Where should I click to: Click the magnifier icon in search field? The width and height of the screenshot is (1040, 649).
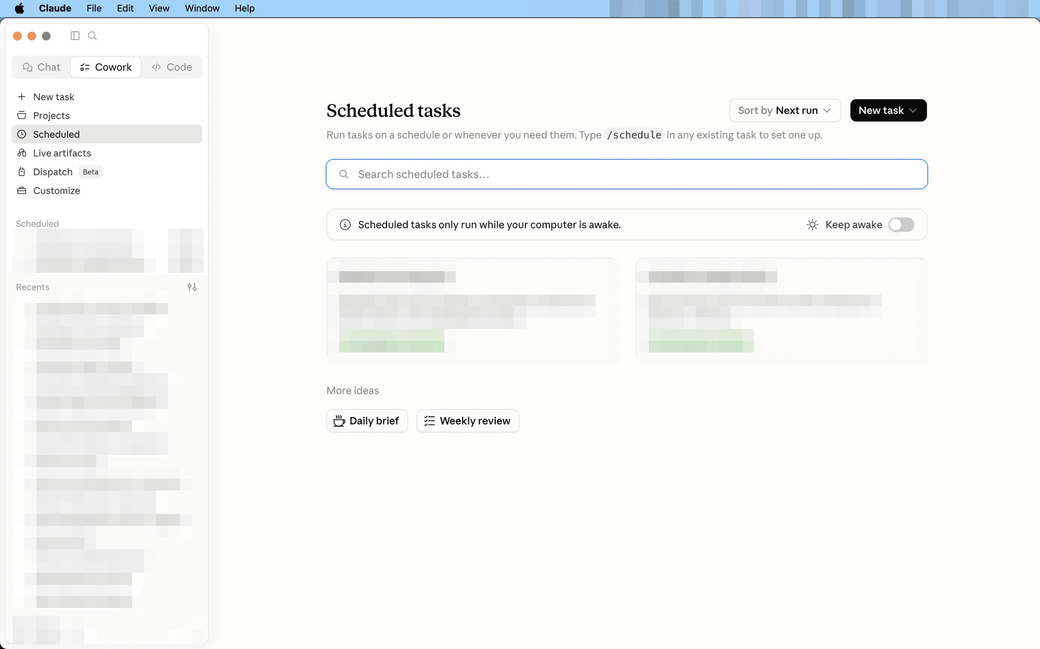[x=344, y=174]
